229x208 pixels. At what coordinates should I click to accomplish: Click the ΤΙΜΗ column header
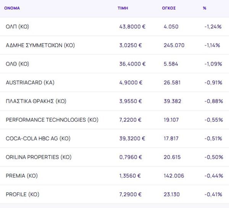123,8
